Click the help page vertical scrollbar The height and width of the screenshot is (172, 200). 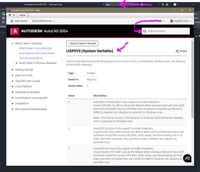coord(192,79)
